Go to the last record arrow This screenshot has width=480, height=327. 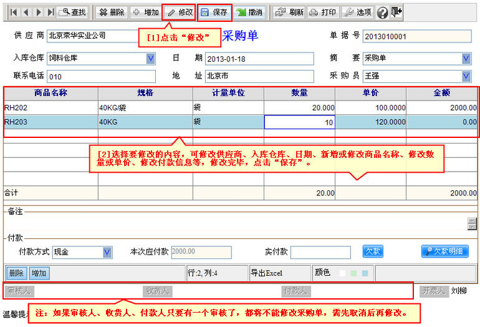(50, 12)
